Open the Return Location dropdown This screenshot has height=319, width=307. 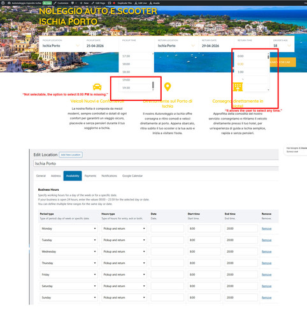[176, 44]
